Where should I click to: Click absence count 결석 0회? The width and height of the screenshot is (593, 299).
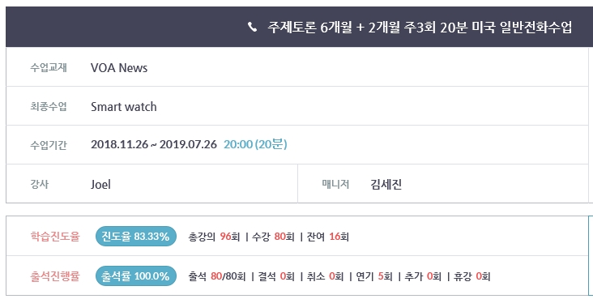pyautogui.click(x=276, y=276)
